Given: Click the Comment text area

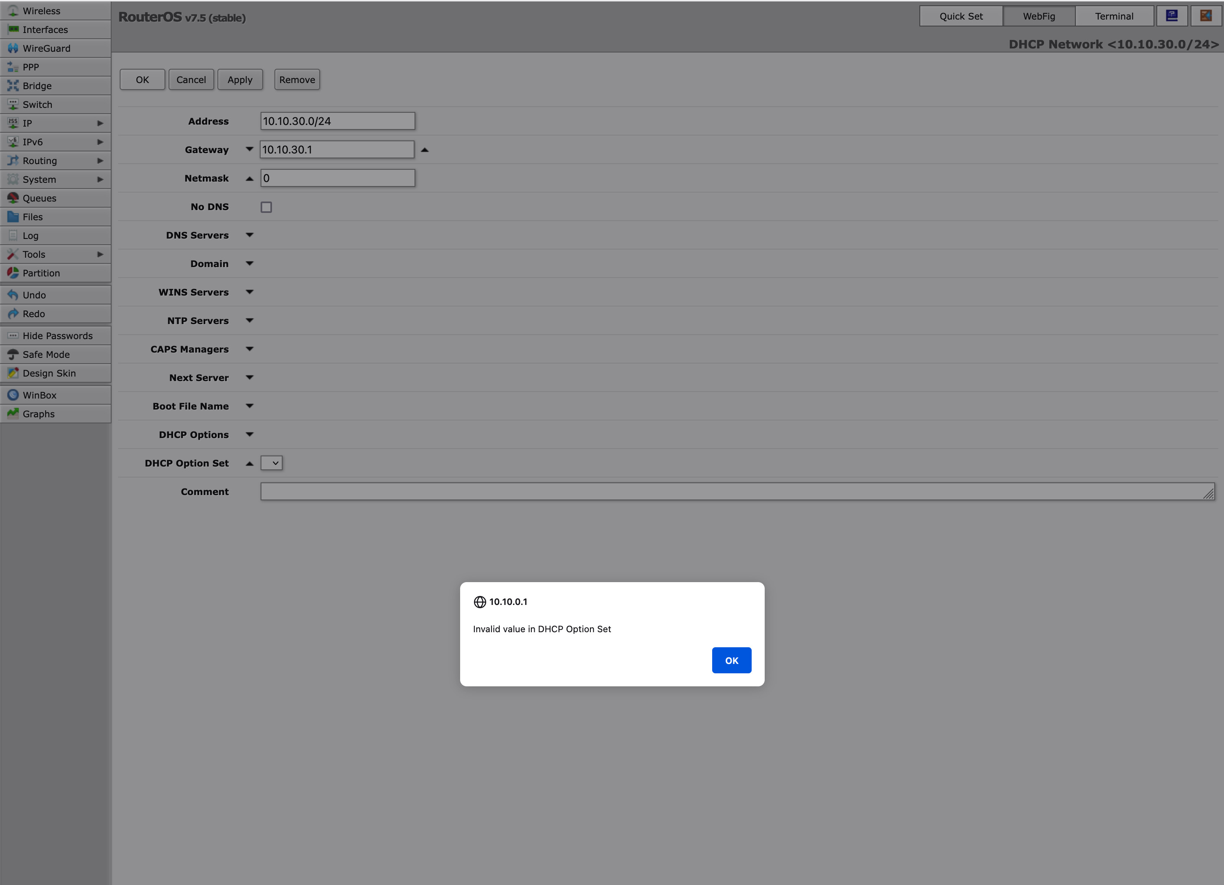Looking at the screenshot, I should point(737,492).
